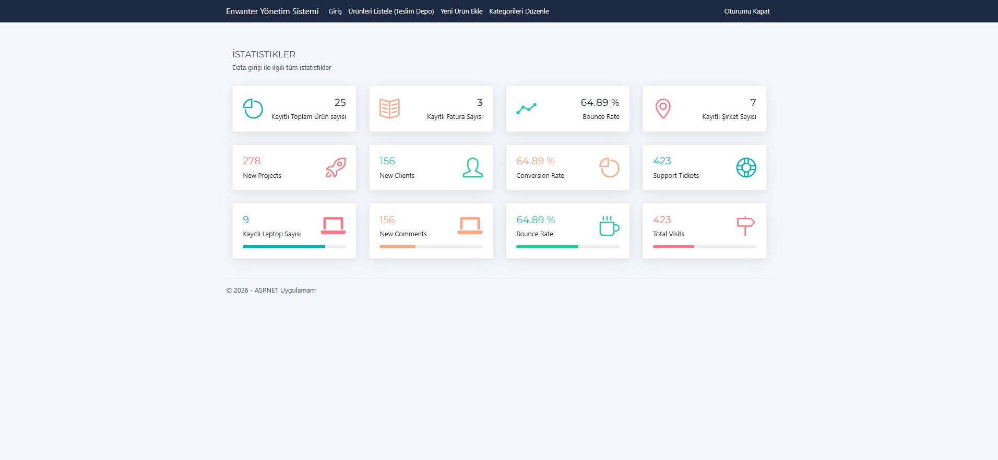Click the orange pie icon in Conversion Rate card
Viewport: 998px width, 460px height.
click(x=609, y=167)
